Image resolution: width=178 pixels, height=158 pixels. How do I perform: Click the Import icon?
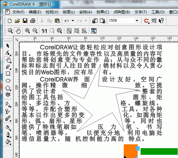pyautogui.click(x=95, y=21)
